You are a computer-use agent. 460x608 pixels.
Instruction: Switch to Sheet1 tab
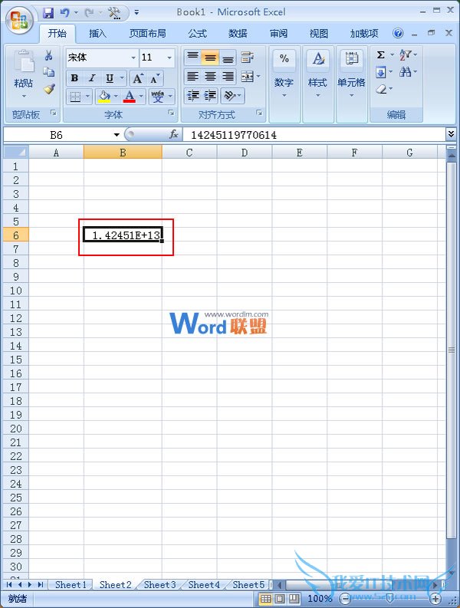pyautogui.click(x=71, y=584)
